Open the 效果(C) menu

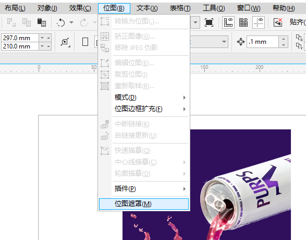click(x=80, y=8)
